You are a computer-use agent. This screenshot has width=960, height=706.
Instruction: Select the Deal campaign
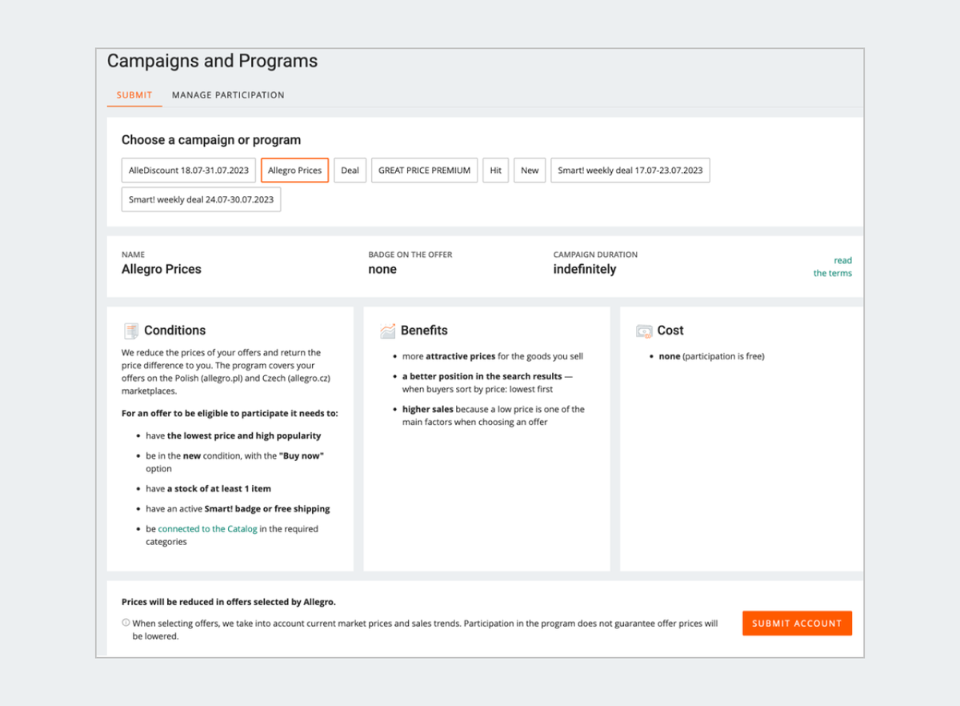[x=350, y=170]
